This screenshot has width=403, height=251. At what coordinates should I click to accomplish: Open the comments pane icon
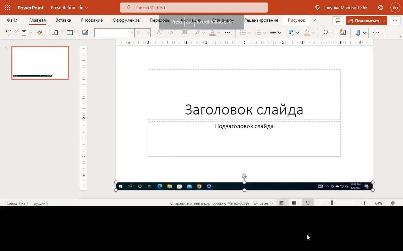click(338, 21)
